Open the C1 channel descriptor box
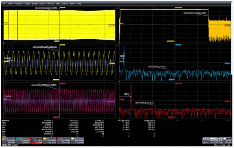This screenshot has width=234, height=148. pos(77,140)
